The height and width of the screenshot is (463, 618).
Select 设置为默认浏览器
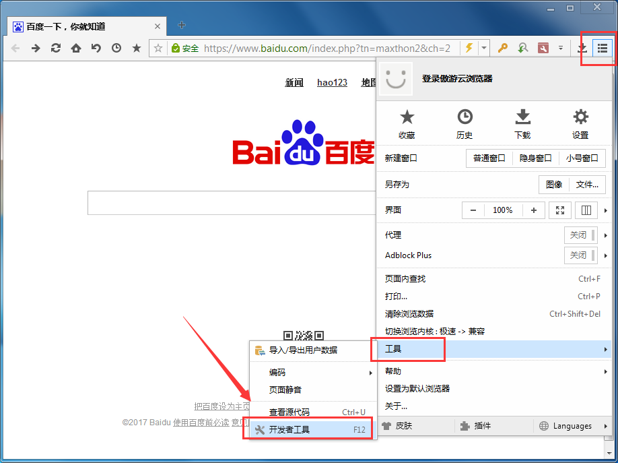coord(493,388)
